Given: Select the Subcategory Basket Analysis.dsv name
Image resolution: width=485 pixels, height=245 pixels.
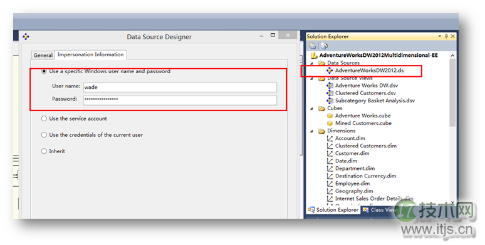Looking at the screenshot, I should pyautogui.click(x=375, y=101).
